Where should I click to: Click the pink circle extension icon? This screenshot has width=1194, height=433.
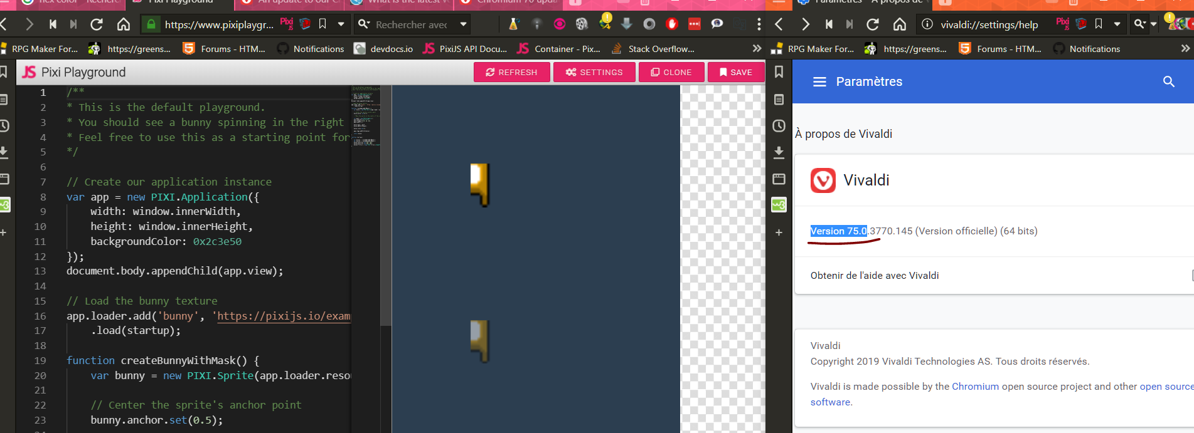(560, 24)
